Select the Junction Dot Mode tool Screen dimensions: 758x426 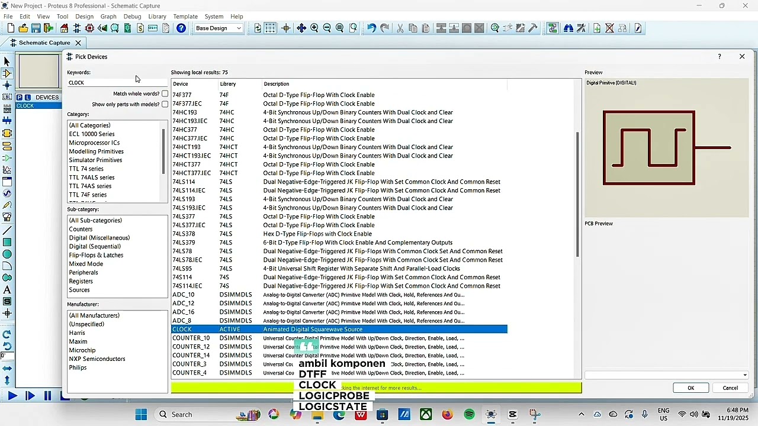point(7,85)
